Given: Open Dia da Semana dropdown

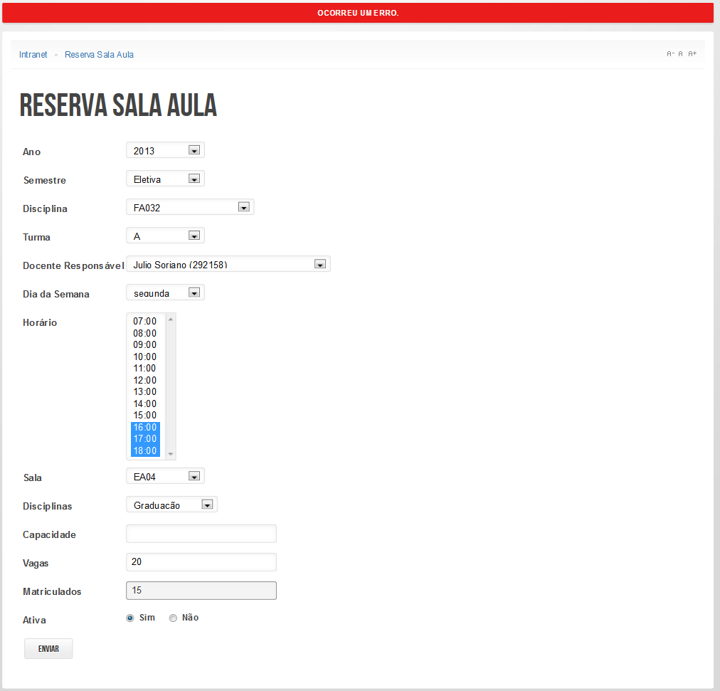Looking at the screenshot, I should (165, 292).
